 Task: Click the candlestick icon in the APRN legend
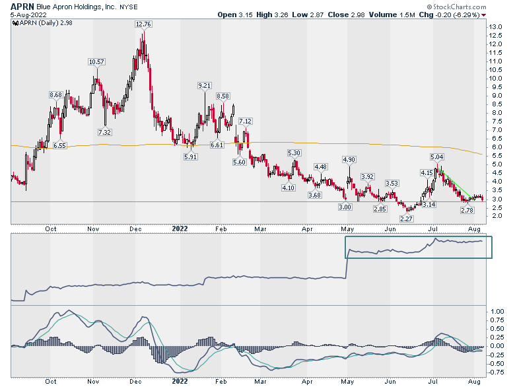15,23
